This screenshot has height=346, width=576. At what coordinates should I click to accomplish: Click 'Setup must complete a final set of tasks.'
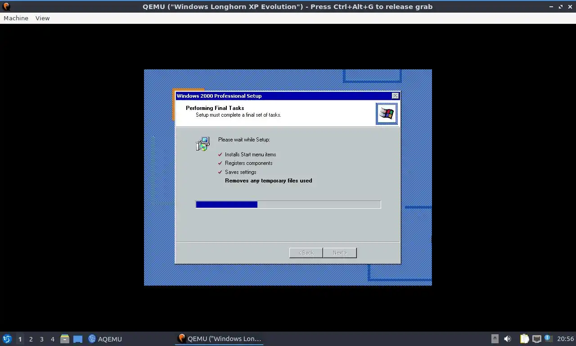coord(238,115)
